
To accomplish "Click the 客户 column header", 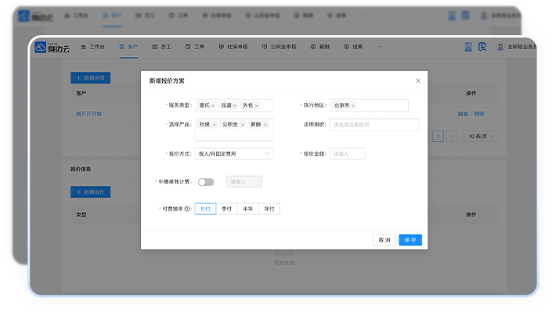I will (81, 93).
